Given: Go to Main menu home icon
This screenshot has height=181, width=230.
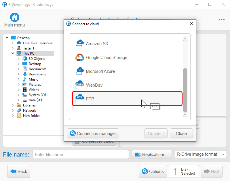Looking at the screenshot, I should click(14, 17).
